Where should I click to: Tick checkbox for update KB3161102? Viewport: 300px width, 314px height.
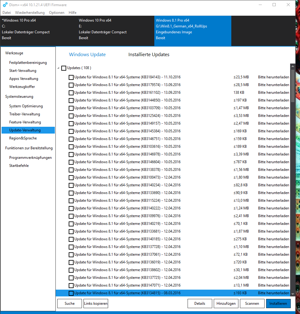click(x=71, y=93)
